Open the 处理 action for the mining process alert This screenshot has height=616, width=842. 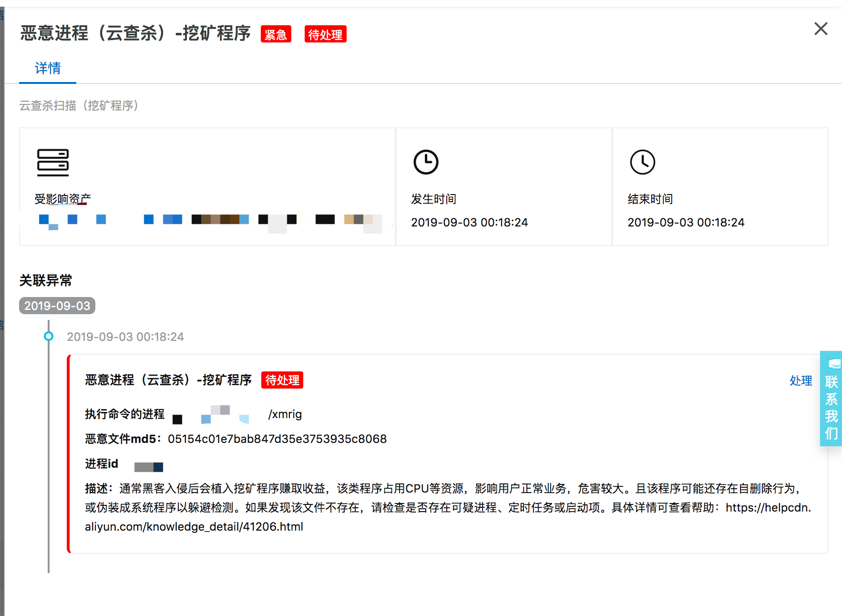tap(801, 380)
